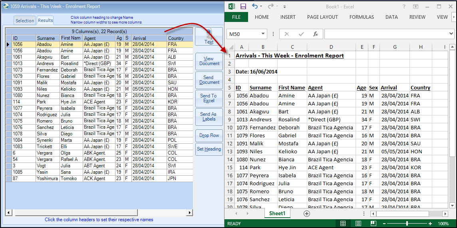
Task: Click formula bar Enter checkmark icon
Action: tap(301, 34)
